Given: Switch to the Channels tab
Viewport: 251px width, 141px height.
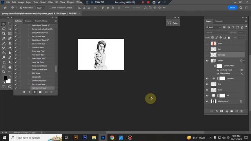Looking at the screenshot, I should (218, 21).
